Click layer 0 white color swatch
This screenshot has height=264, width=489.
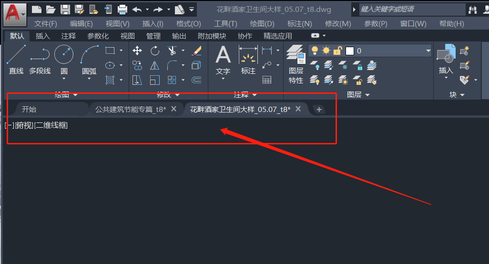click(x=350, y=51)
